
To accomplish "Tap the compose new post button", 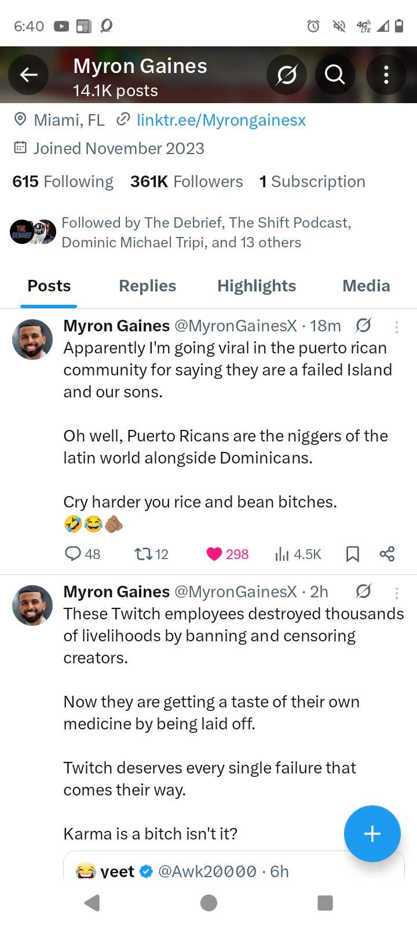I will pyautogui.click(x=372, y=834).
